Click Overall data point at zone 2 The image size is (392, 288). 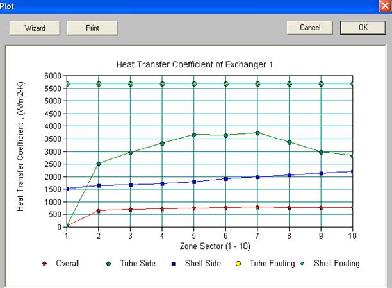pyautogui.click(x=99, y=211)
